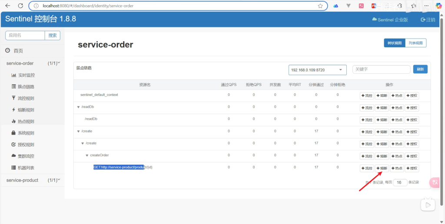
Task: Bookmark this page with the star icon
Action: coord(320,6)
